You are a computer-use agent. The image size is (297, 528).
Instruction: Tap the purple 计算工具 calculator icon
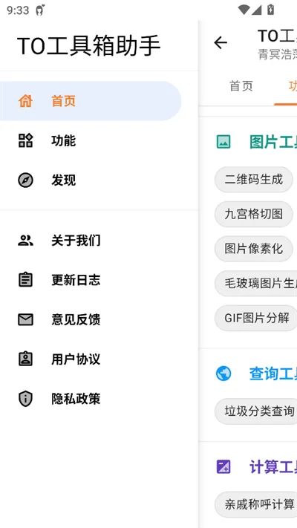223,466
